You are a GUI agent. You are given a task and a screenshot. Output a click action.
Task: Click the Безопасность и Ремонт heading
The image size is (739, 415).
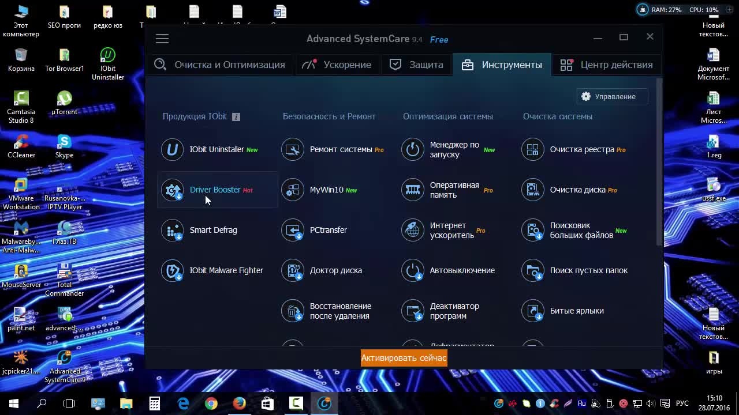(x=329, y=116)
